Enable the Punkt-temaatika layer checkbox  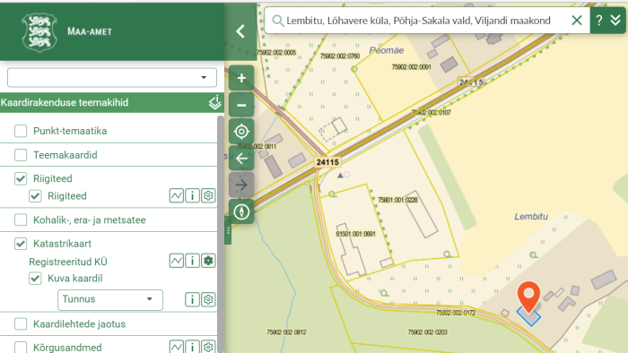[x=21, y=131]
